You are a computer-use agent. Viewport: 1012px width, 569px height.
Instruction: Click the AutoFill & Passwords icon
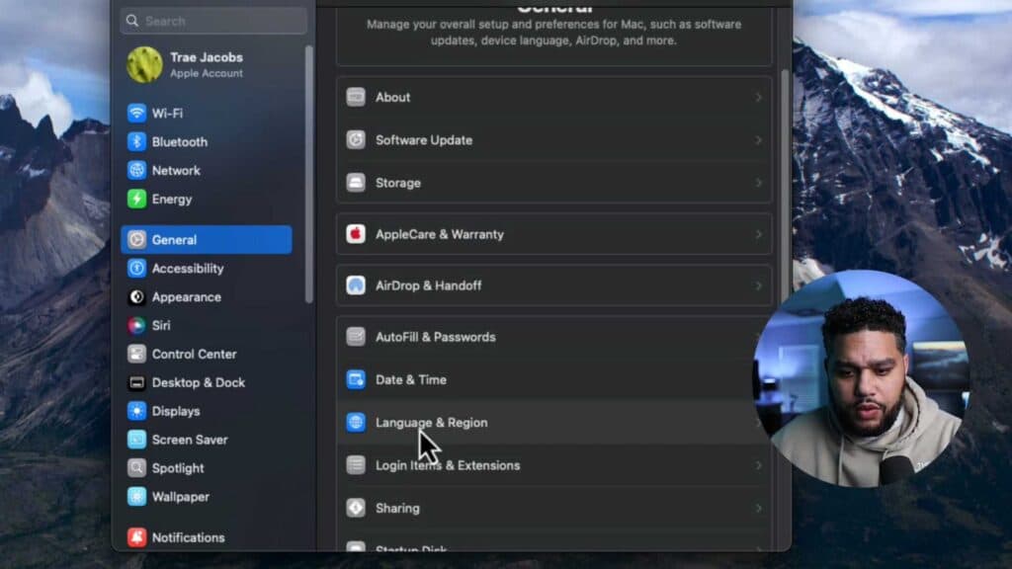(x=356, y=337)
